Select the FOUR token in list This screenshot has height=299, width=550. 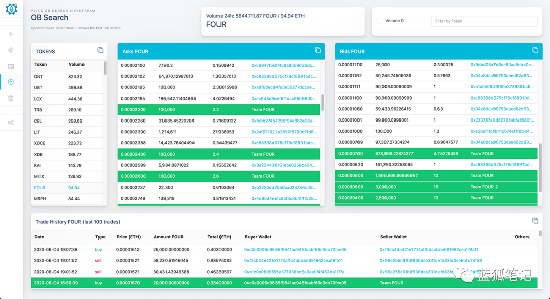[40, 188]
